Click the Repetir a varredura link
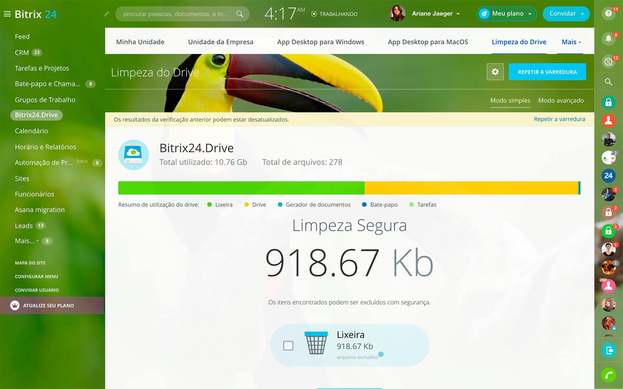 point(559,119)
